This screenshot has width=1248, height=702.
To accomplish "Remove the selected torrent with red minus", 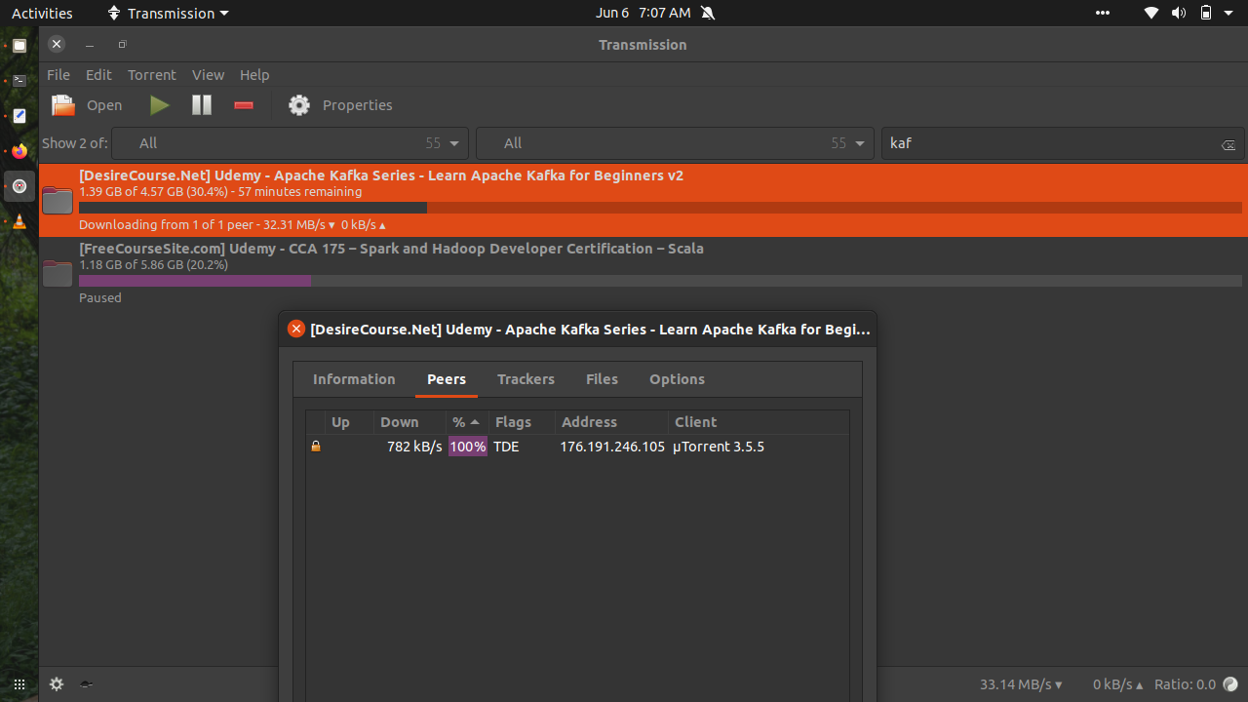I will coord(244,105).
